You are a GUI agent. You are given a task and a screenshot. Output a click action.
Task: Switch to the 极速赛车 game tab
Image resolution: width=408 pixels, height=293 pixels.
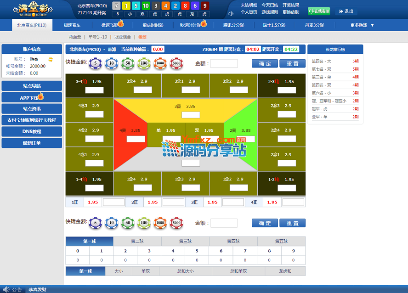[x=72, y=25]
